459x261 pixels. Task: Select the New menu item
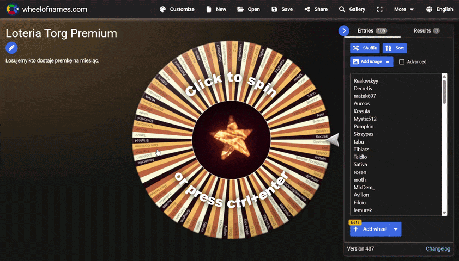coord(216,9)
